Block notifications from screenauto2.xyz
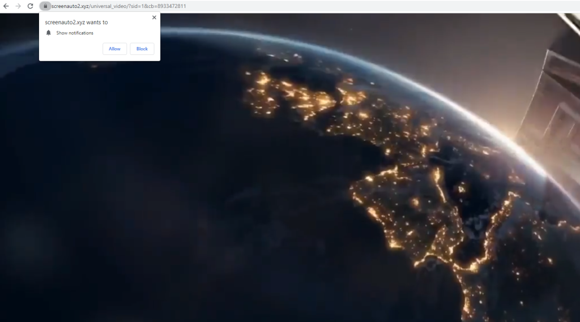Screen dimensions: 580x322 (142, 49)
